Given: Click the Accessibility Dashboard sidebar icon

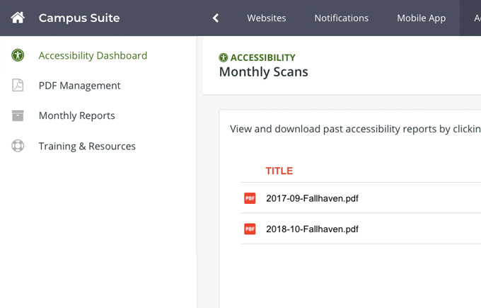Looking at the screenshot, I should pos(18,55).
